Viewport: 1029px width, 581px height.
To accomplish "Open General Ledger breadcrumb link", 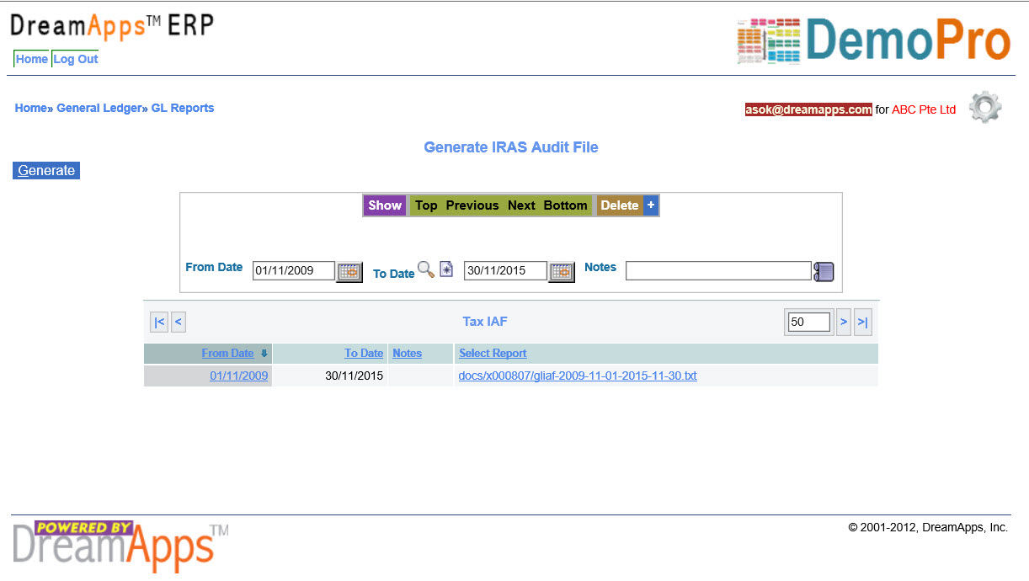I will point(99,108).
